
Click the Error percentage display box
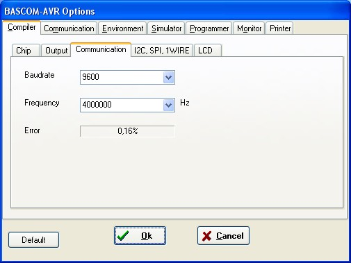coord(127,131)
